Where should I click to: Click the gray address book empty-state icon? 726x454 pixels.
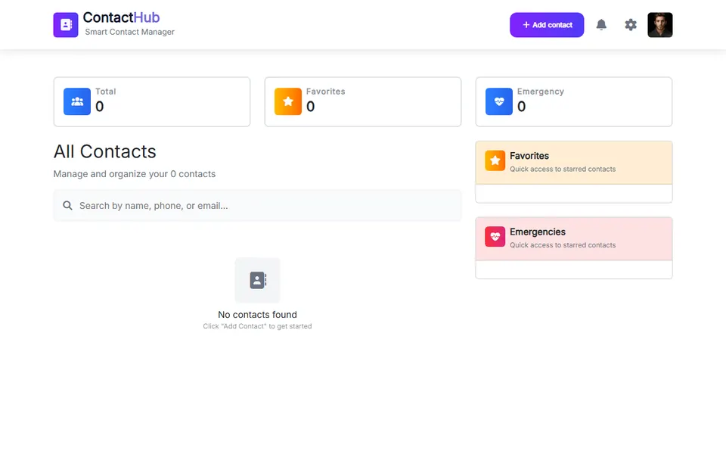tap(257, 280)
